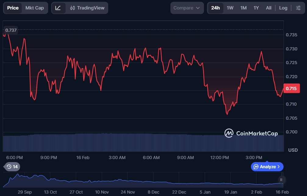Toggle Log scale on chart
307x196 pixels.
(283, 8)
